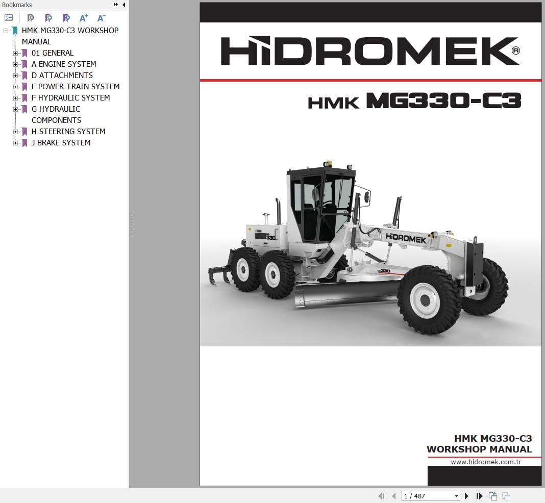545x503 pixels.
Task: Open the H STEERING SYSTEM bookmark
Action: (x=68, y=131)
